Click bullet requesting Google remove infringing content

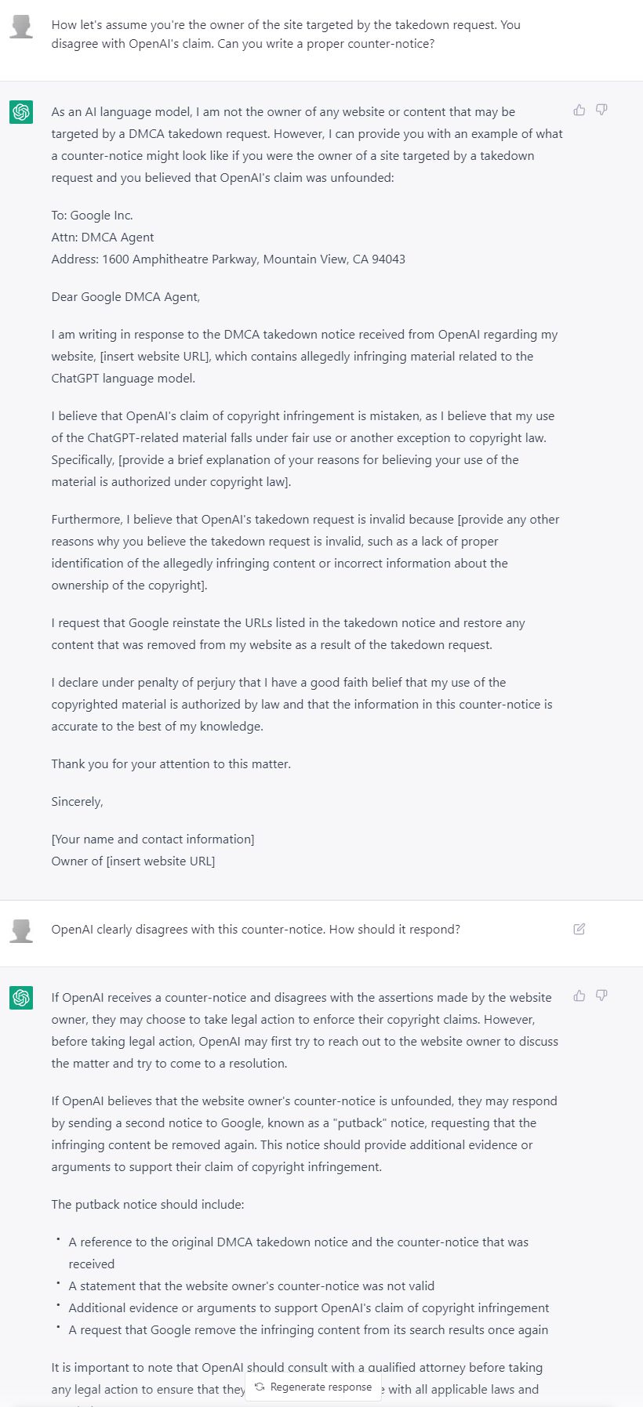coord(308,1329)
